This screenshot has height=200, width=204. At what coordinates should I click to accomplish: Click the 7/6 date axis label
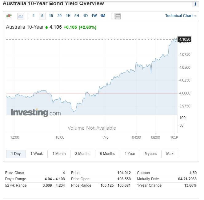[106, 137]
